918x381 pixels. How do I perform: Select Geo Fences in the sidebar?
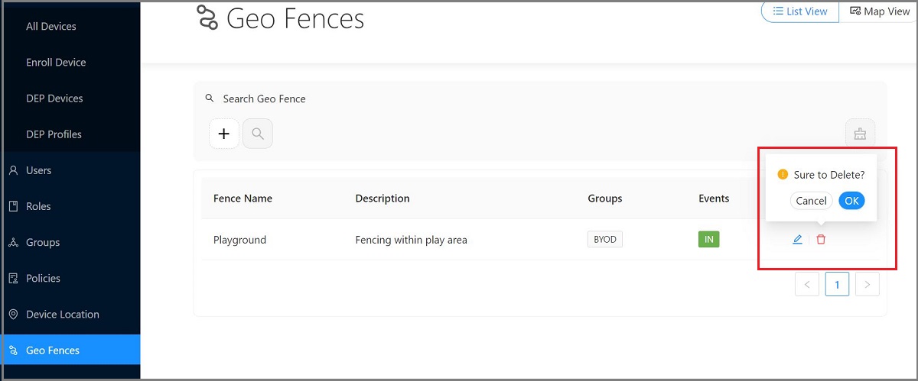[x=52, y=350]
